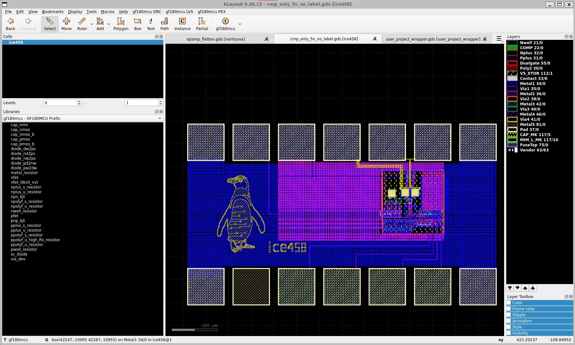Image resolution: width=575 pixels, height=345 pixels.
Task: Close the Layer Toolbox panel
Action: click(571, 296)
